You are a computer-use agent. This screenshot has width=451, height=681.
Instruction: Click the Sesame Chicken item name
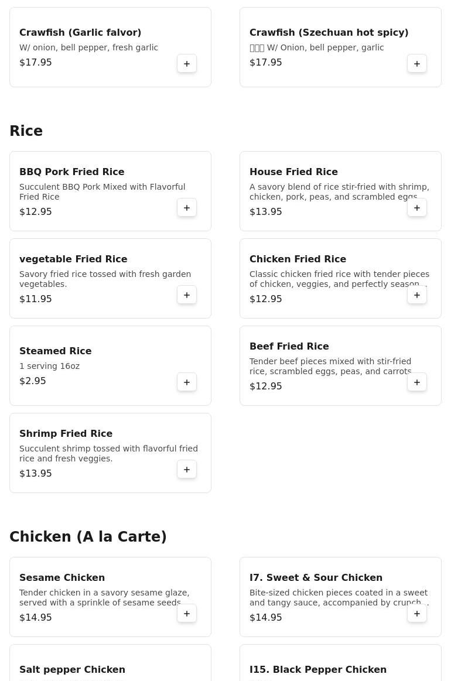coord(62,577)
